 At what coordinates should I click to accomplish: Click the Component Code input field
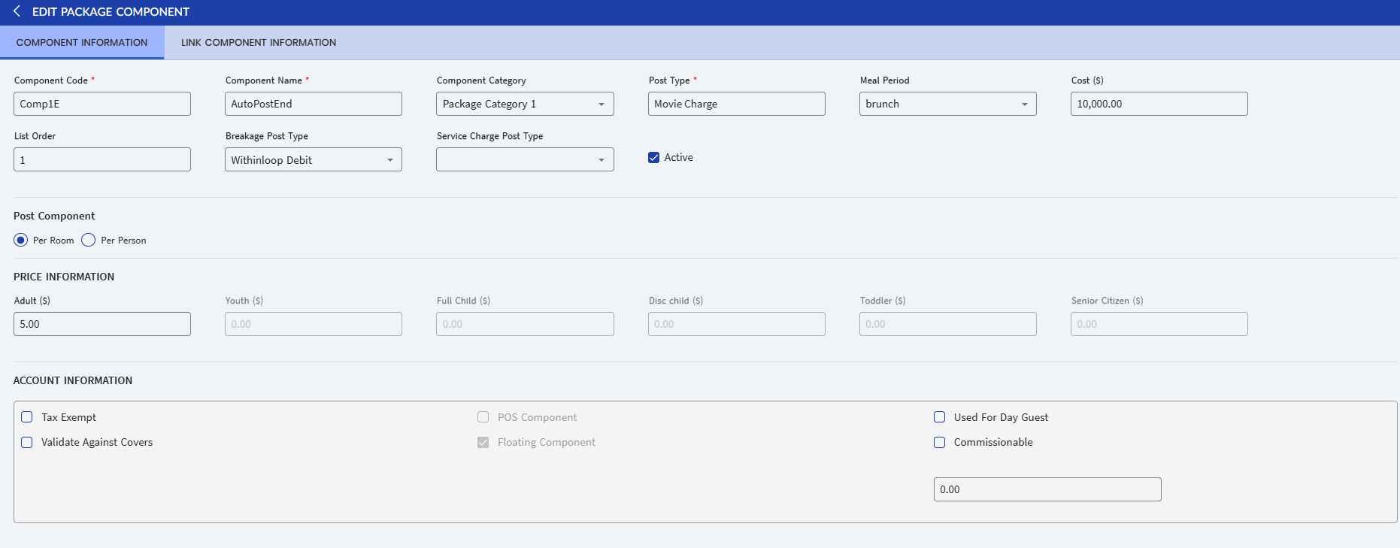click(x=102, y=104)
